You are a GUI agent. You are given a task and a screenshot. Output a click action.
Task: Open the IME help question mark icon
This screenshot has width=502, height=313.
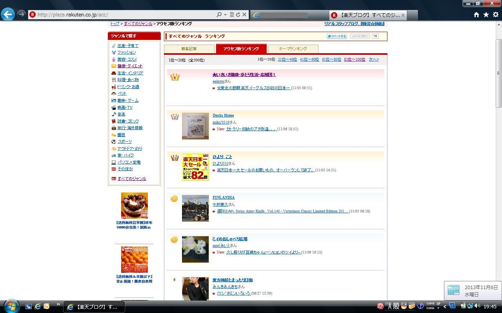coord(420,306)
